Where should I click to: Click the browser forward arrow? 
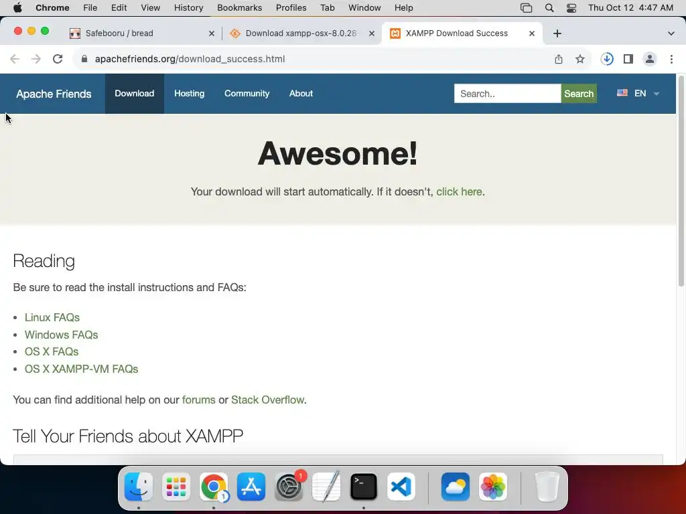(x=36, y=59)
